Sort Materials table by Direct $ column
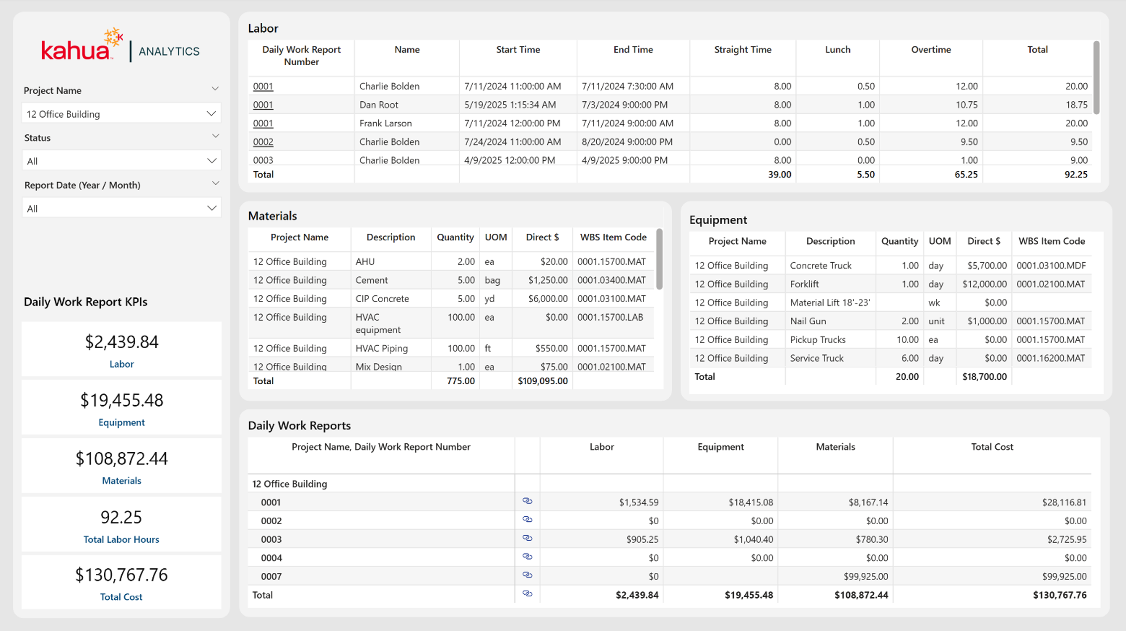The height and width of the screenshot is (631, 1126). 542,237
